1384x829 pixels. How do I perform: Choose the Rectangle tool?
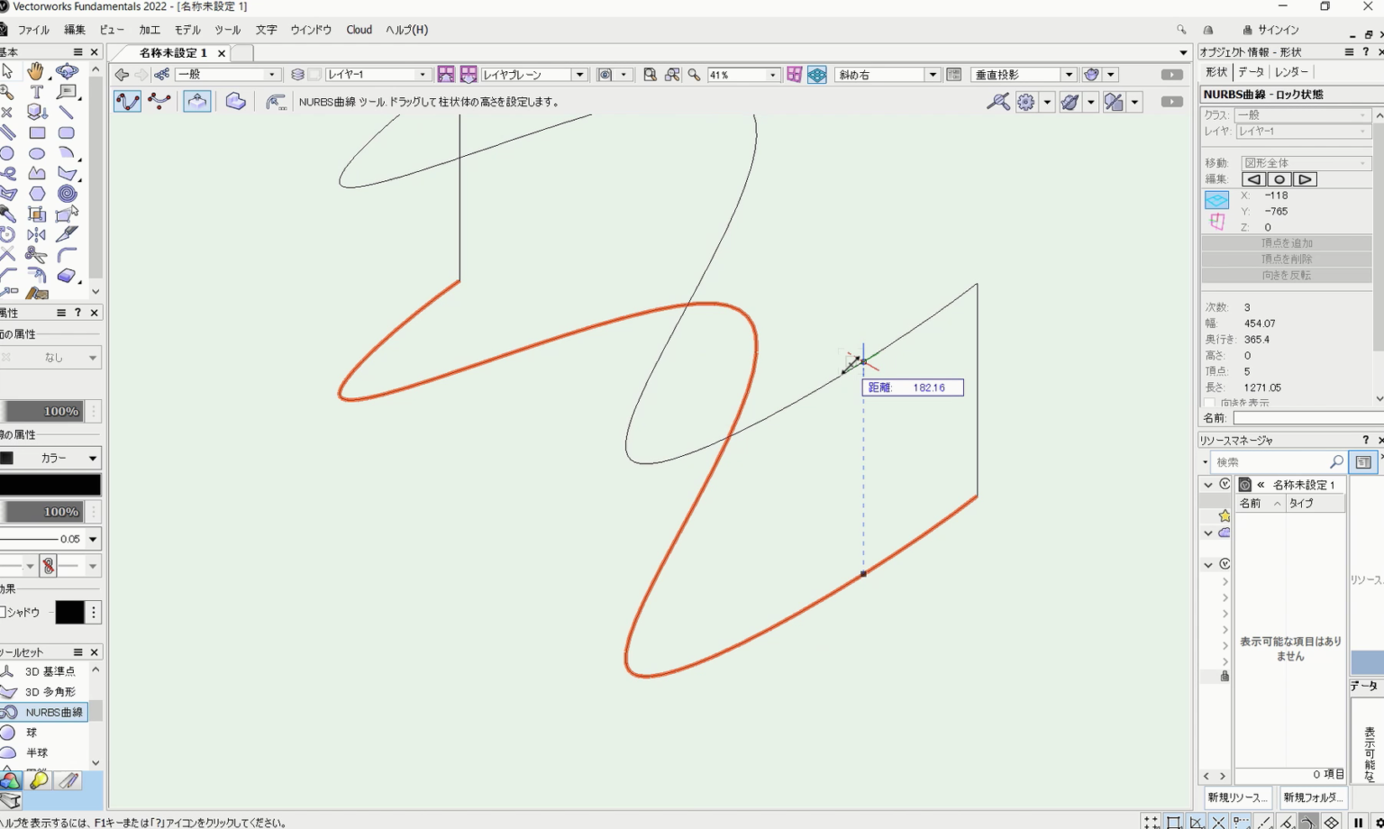37,132
